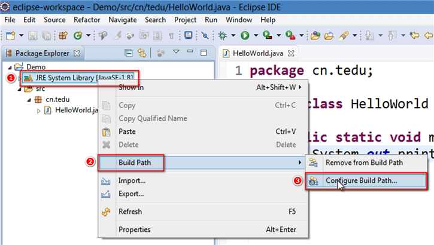
Task: Choose Paste from the context menu
Action: 204,131
